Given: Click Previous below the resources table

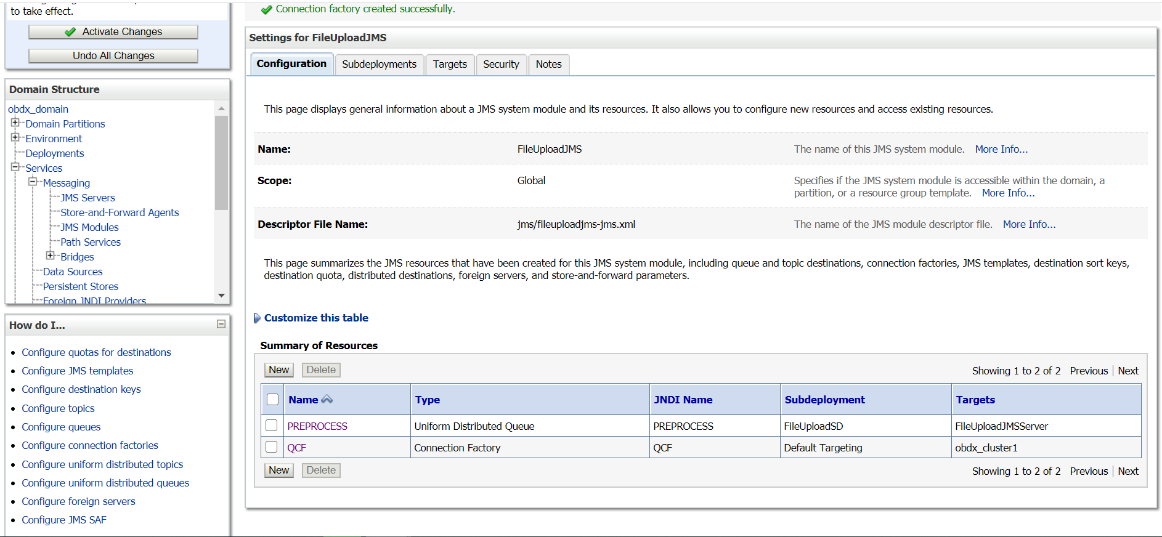Looking at the screenshot, I should pos(1089,471).
